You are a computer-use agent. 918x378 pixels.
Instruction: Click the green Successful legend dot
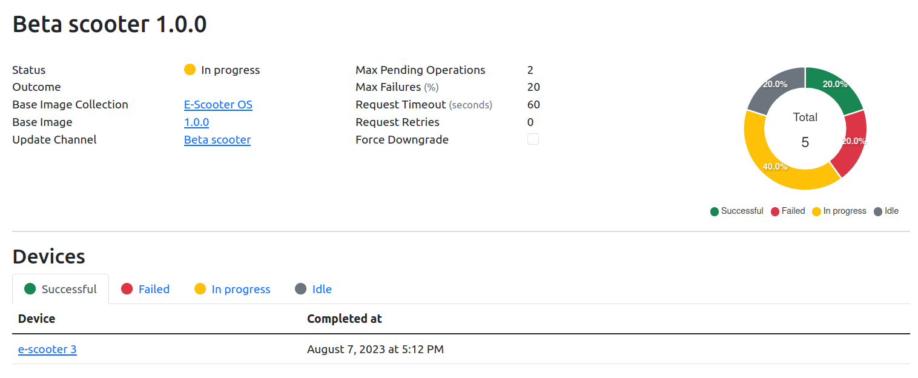[x=715, y=211]
